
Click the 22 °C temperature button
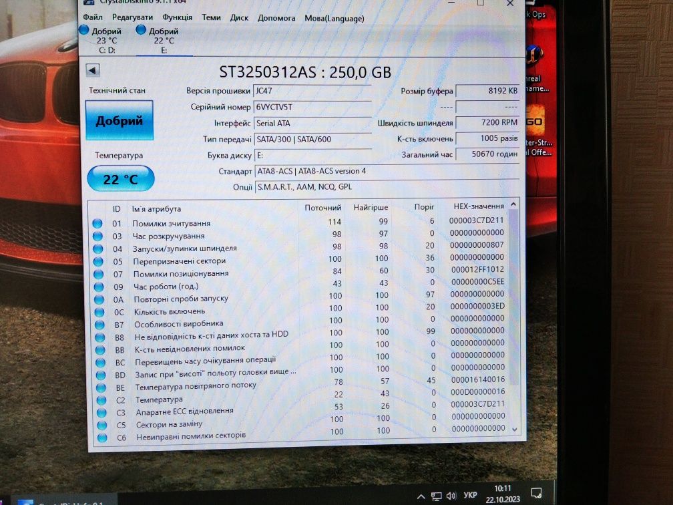click(121, 178)
